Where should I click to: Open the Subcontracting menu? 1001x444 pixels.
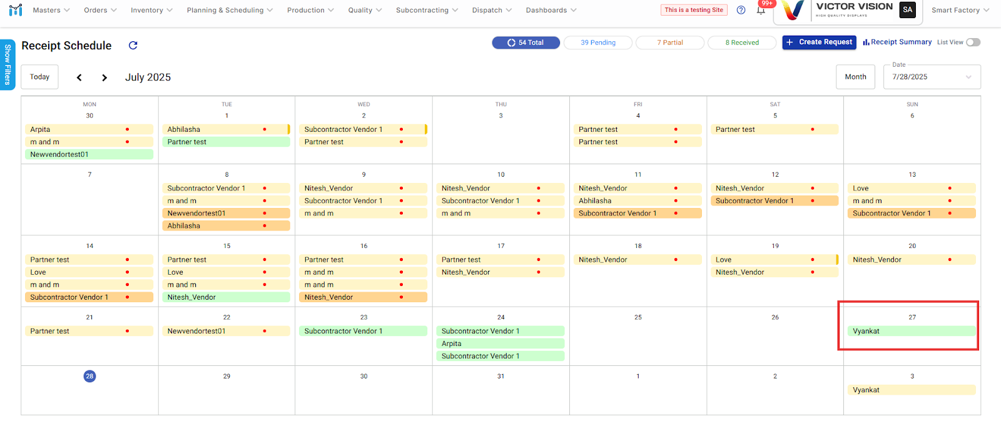427,10
